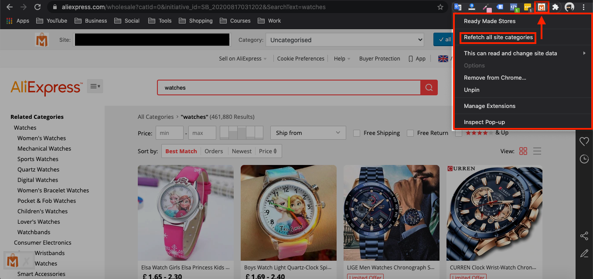Open the yellow extension icon with badge
This screenshot has height=279, width=593.
(528, 7)
